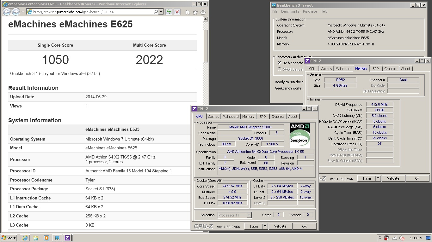The image size is (432, 242).
Task: Click the CPU-Z title icon of Memory window
Action: (307, 61)
